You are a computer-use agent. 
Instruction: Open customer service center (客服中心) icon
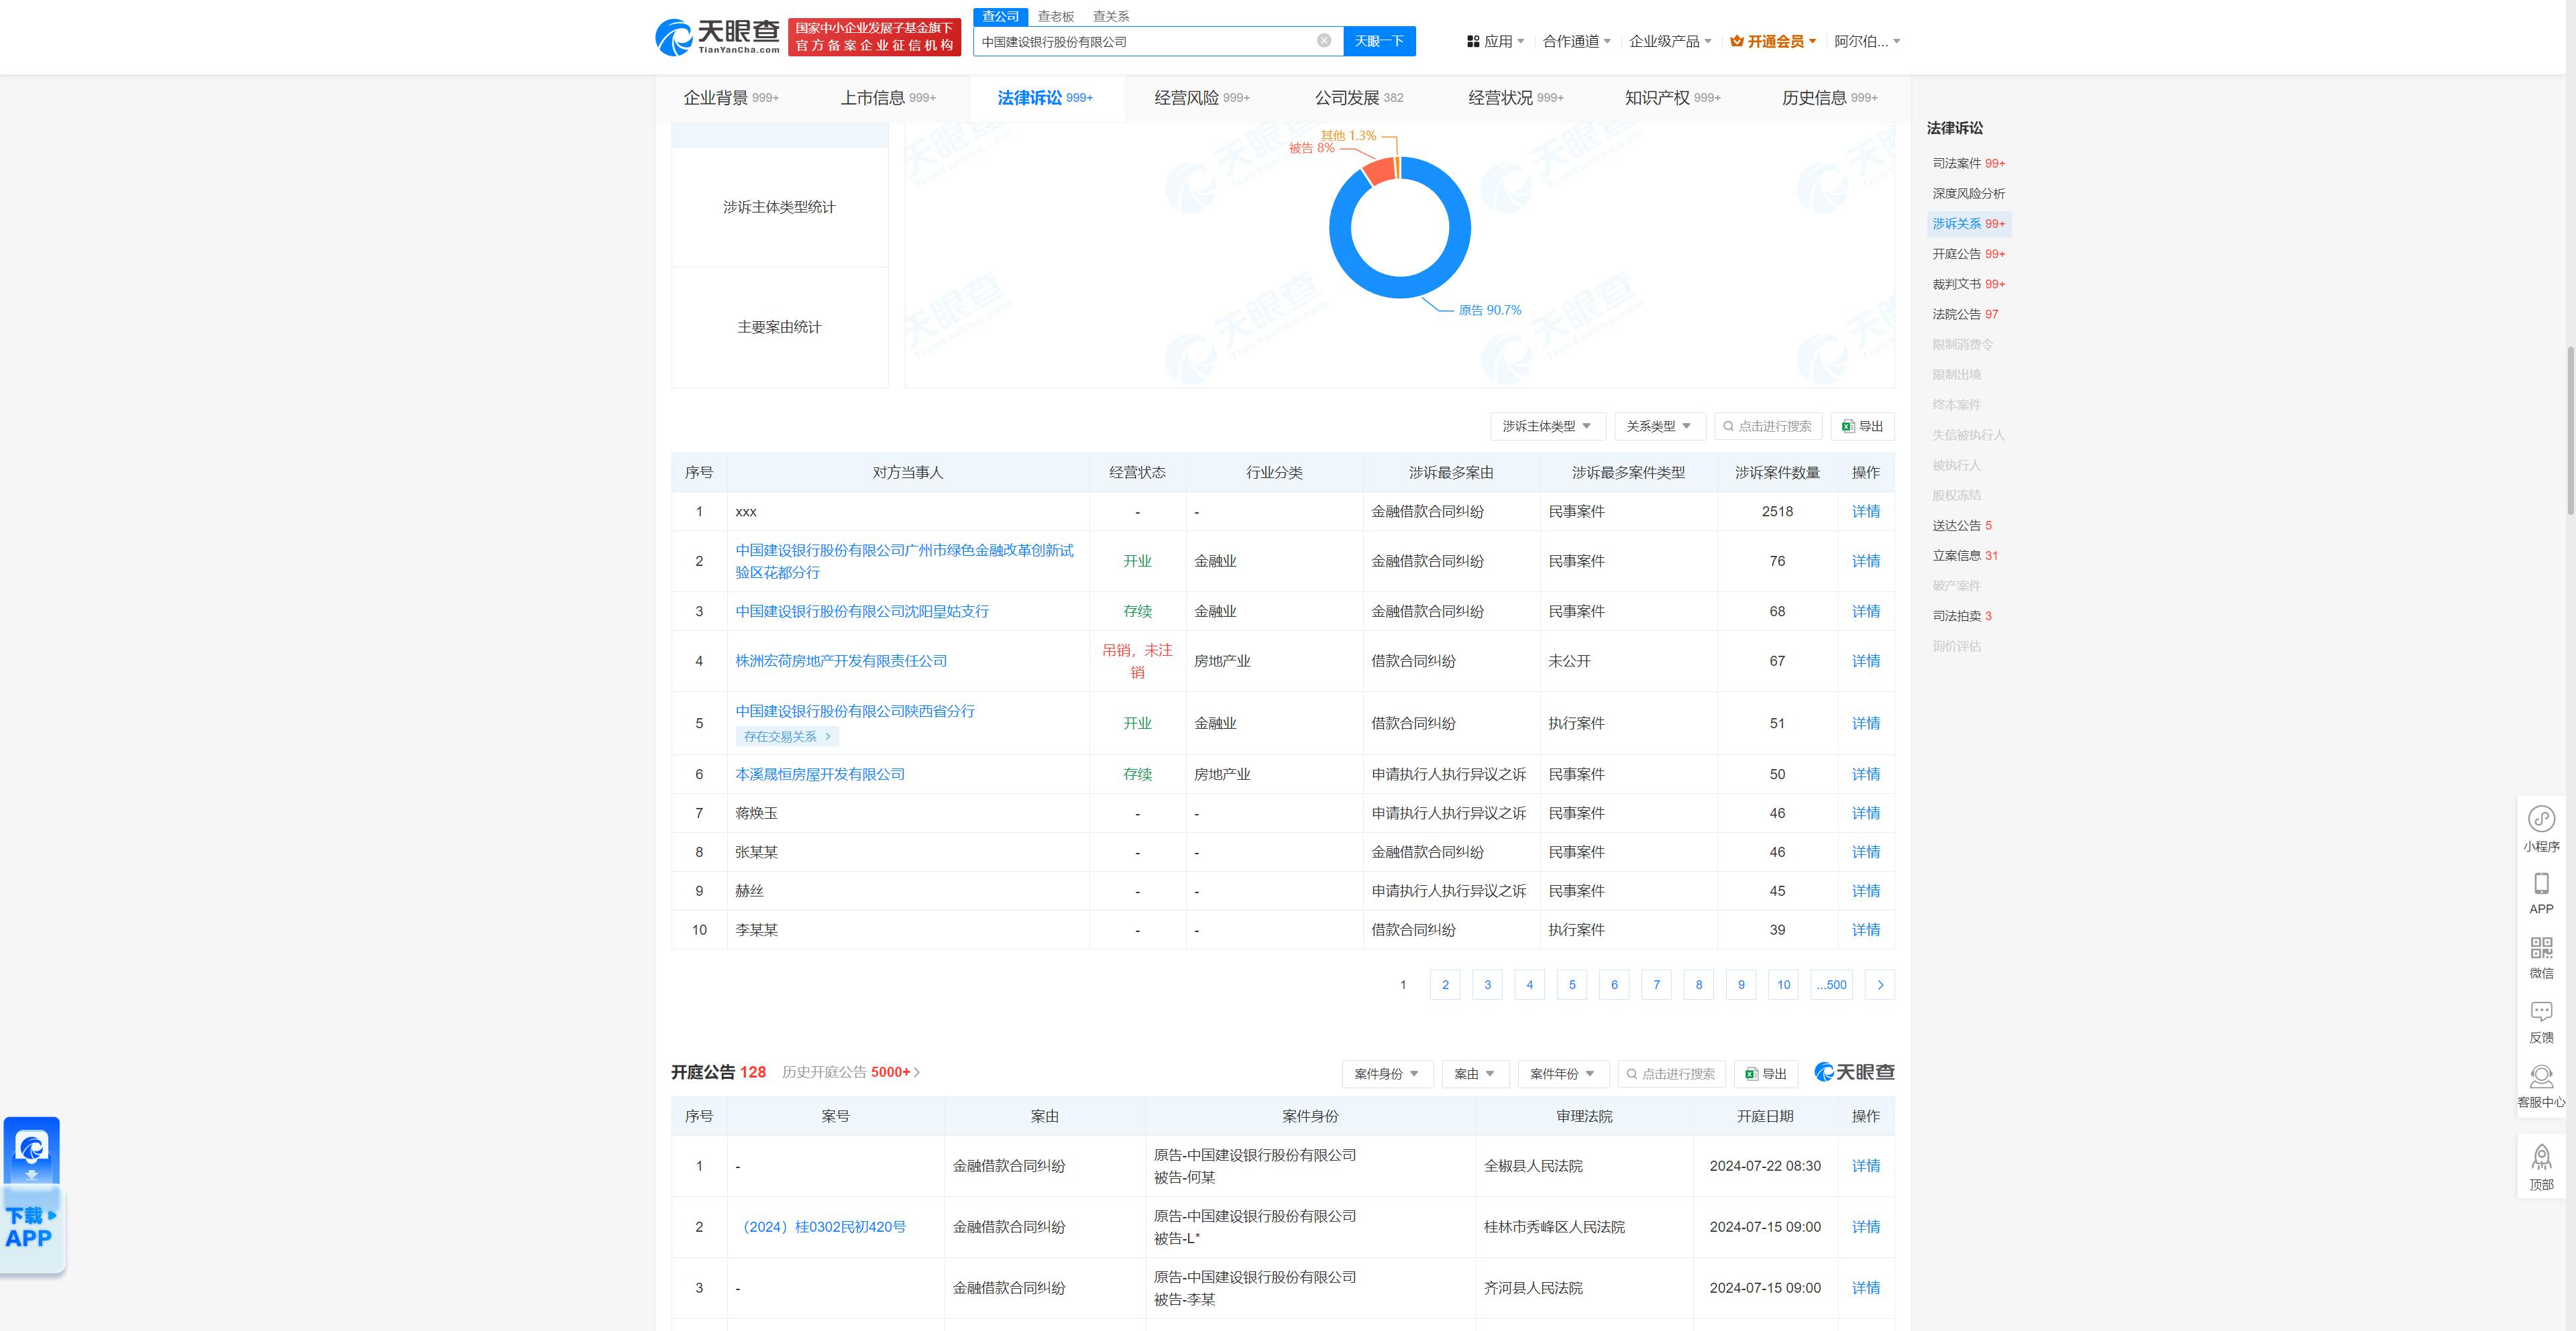[x=2541, y=1076]
